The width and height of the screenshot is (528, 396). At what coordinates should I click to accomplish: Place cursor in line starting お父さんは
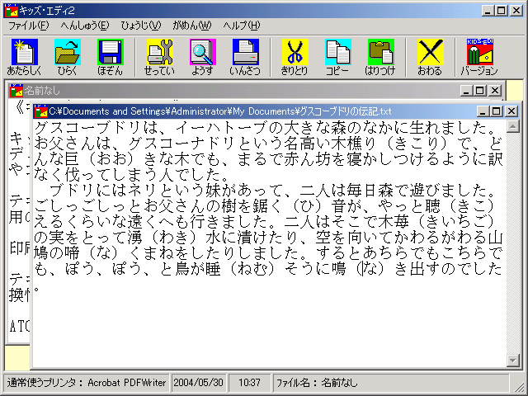268,144
